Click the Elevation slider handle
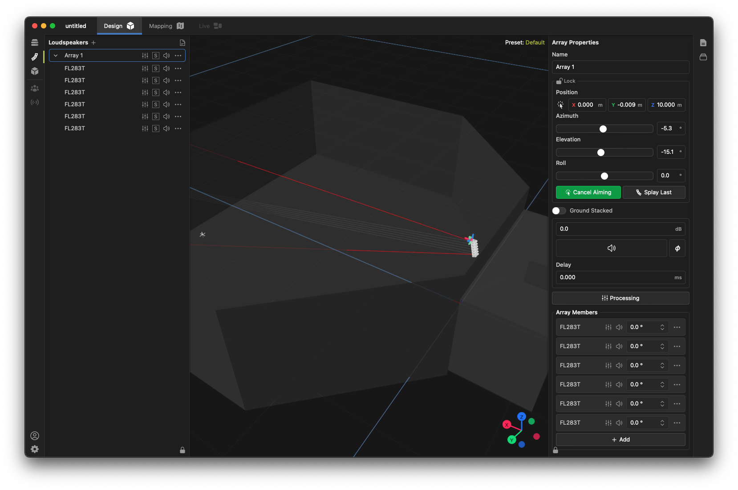The image size is (738, 490). [601, 153]
